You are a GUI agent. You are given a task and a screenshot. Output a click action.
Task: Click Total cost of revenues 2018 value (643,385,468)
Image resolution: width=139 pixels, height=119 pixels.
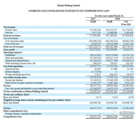[112, 47]
